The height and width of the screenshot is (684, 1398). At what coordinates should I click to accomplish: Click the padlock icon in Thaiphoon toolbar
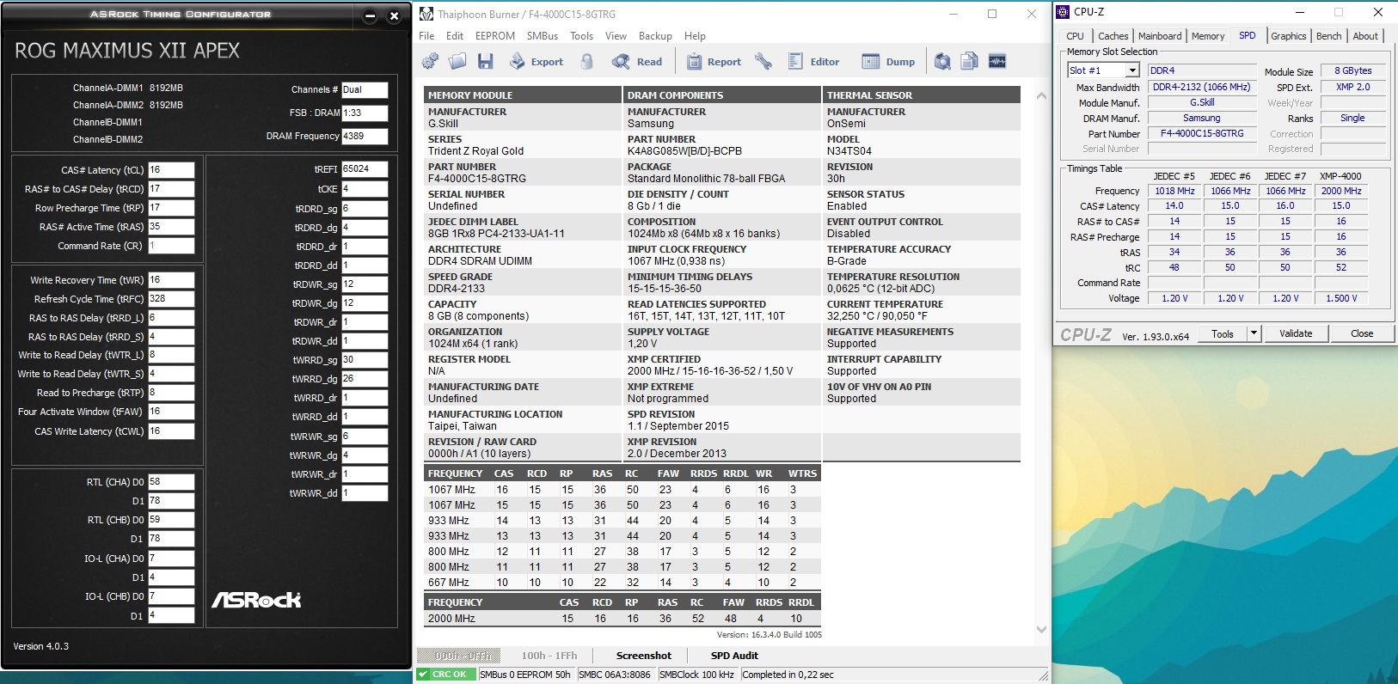coord(587,61)
